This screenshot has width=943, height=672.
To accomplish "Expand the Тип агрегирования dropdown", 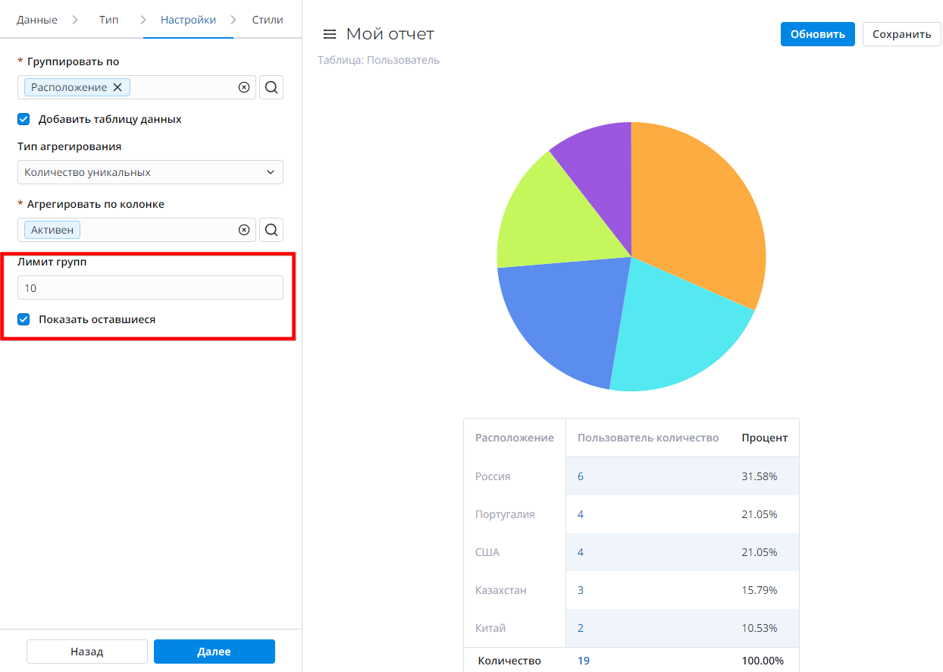I will click(x=150, y=172).
